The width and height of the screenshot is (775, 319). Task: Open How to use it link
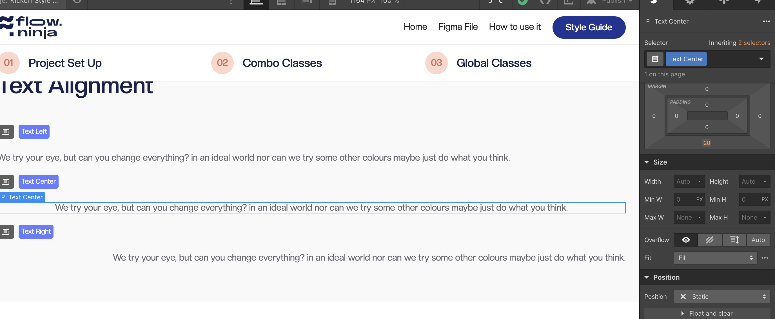515,27
